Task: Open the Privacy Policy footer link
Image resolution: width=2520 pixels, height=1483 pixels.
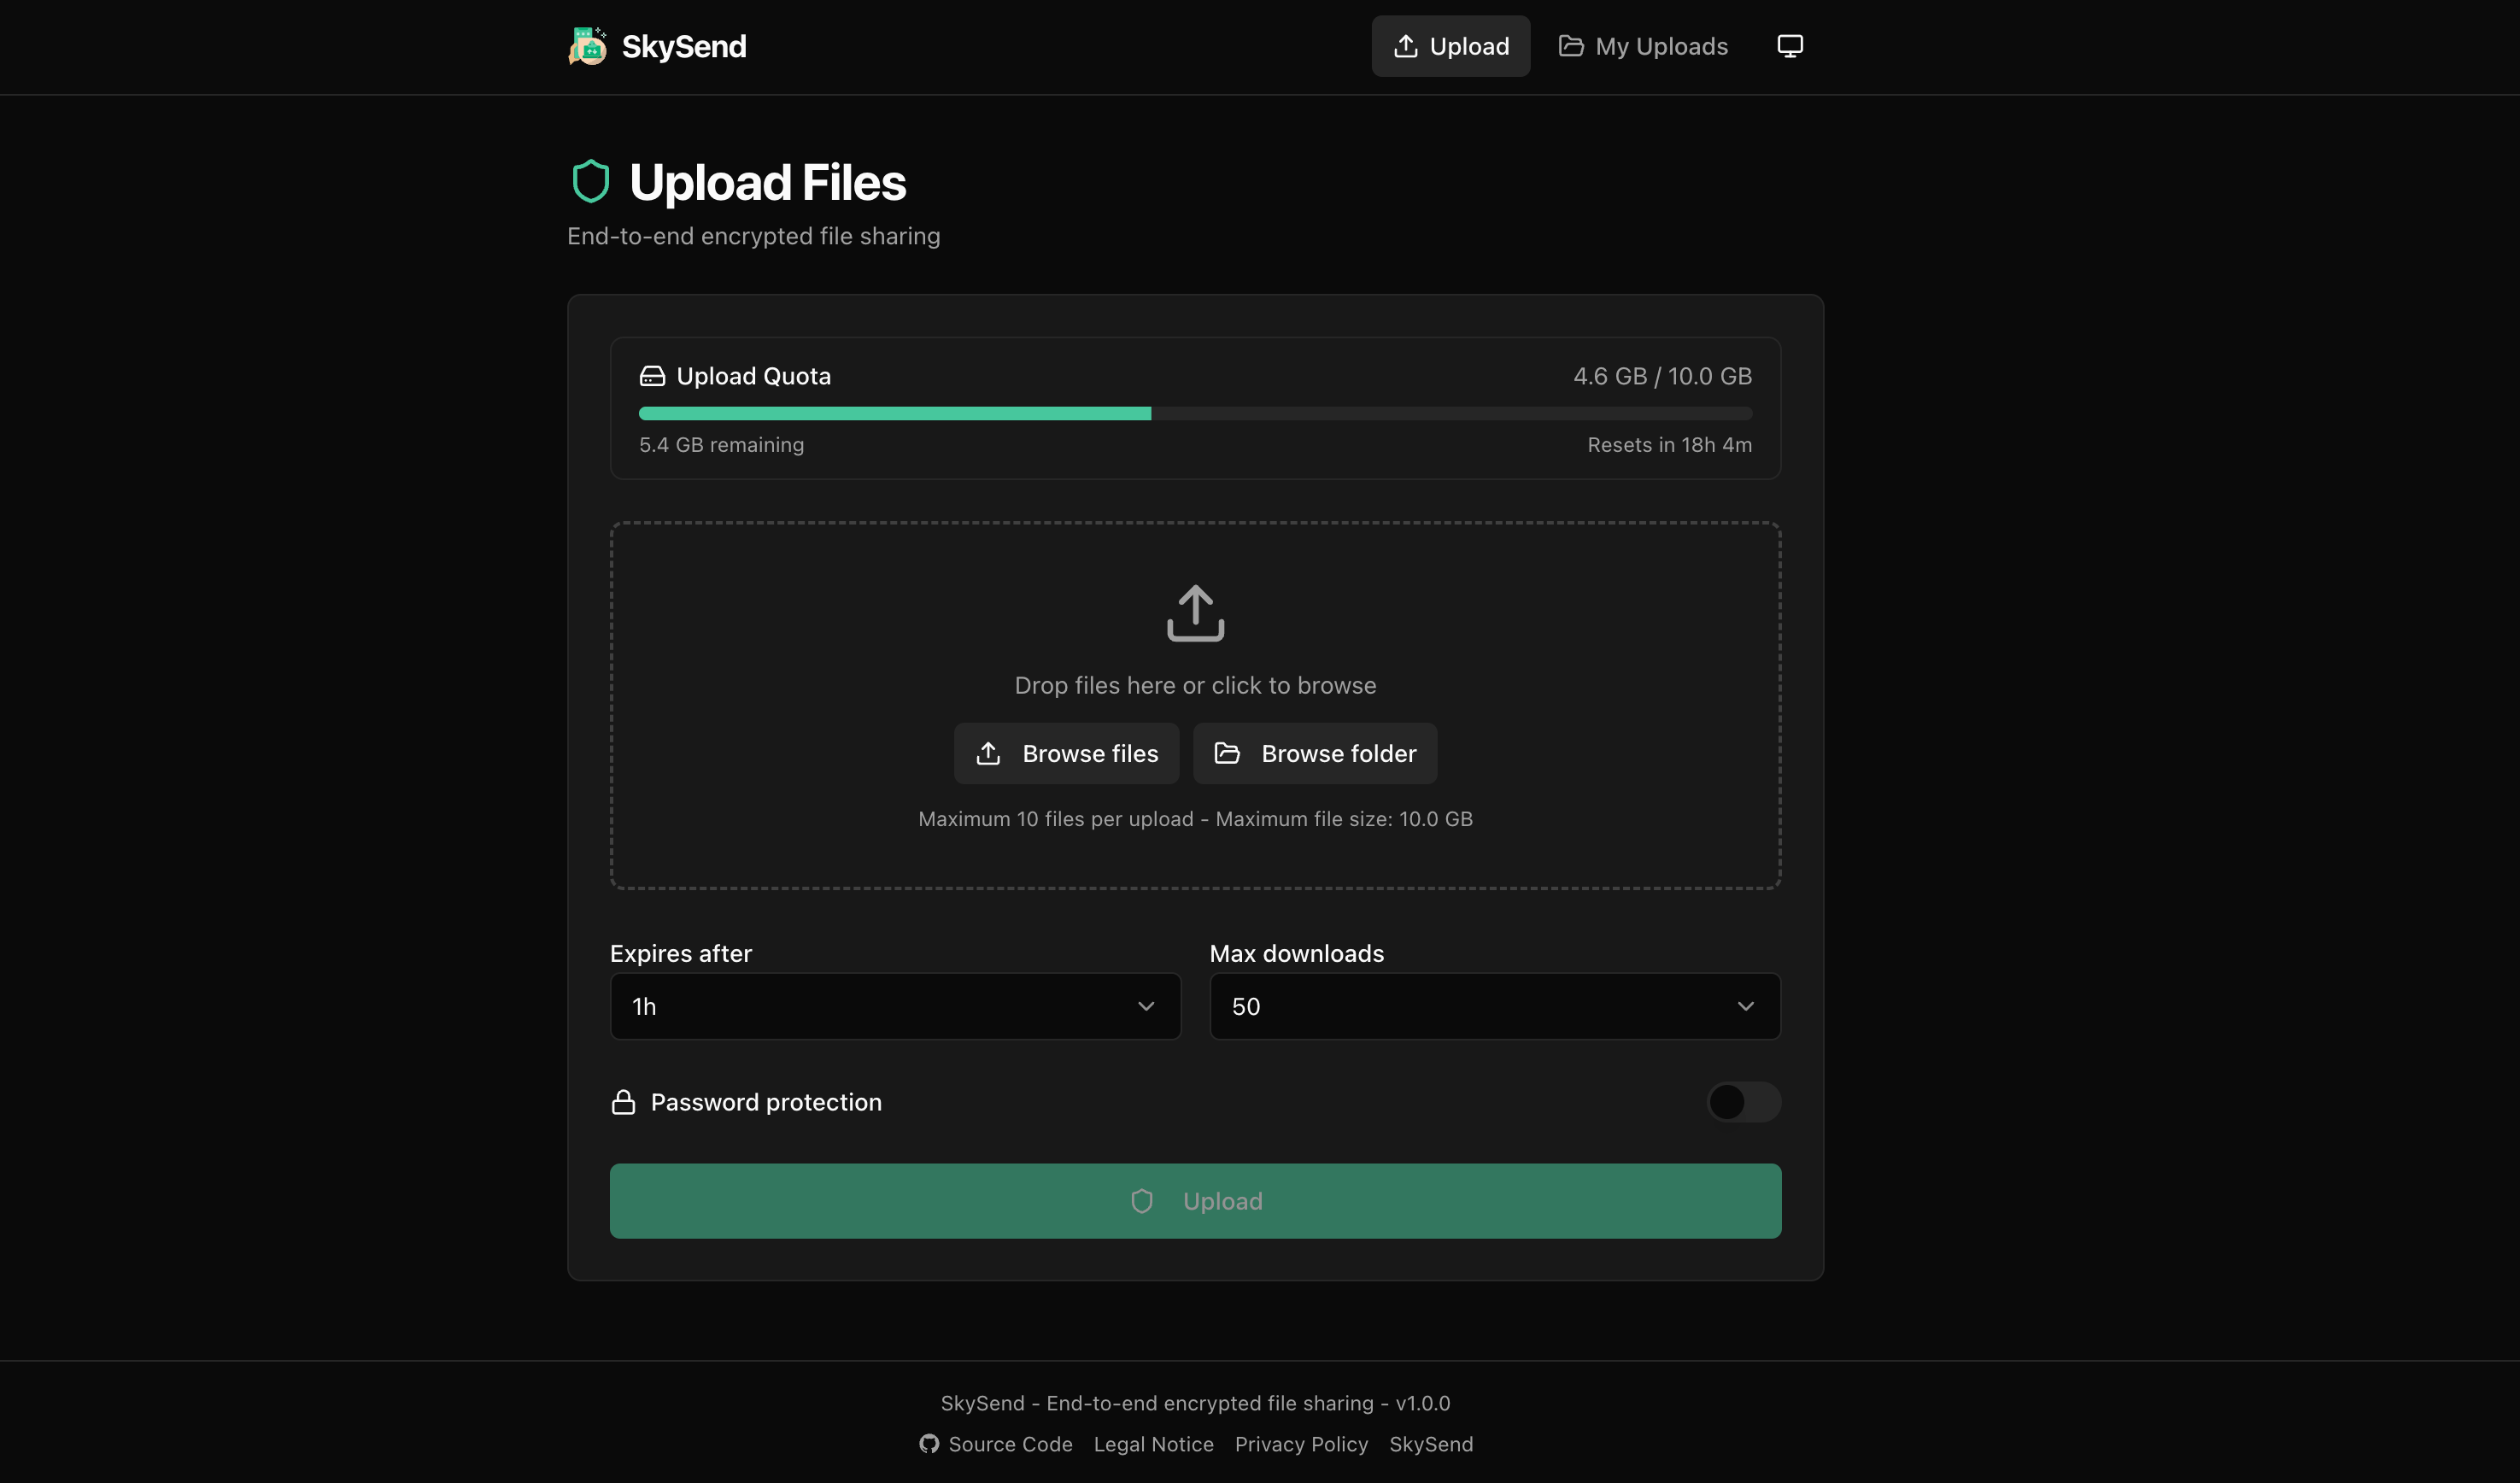Action: click(1300, 1444)
